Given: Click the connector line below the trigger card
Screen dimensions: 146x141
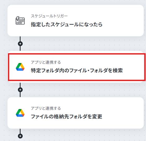Looking at the screenshot, I should (20, 39).
